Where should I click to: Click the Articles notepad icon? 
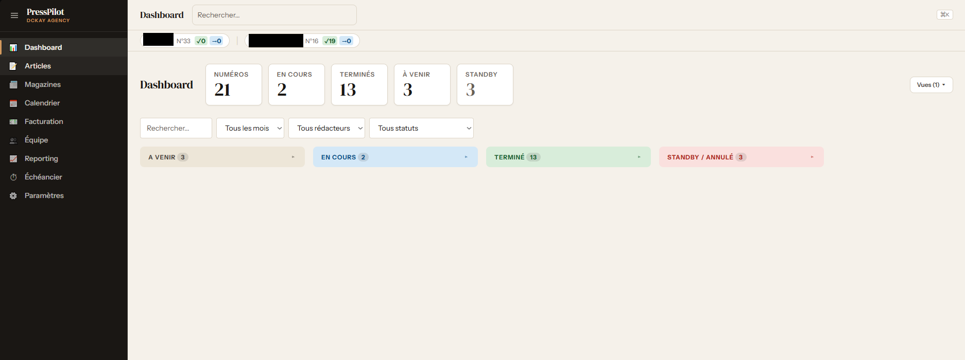point(13,66)
